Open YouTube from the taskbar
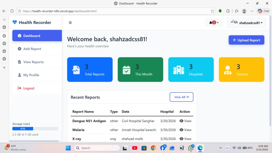The width and height of the screenshot is (272, 153). (135, 148)
